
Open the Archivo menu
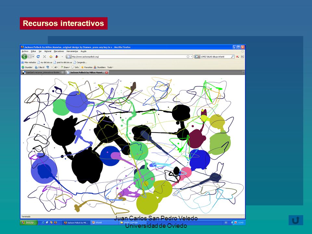(25, 51)
